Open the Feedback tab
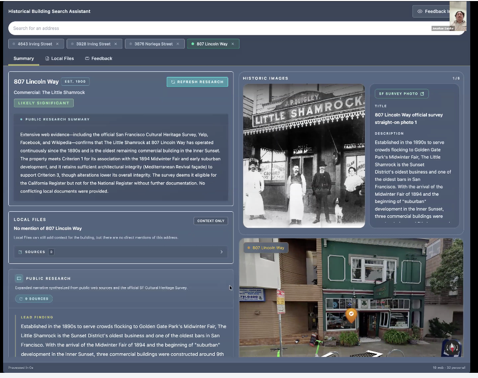Image resolution: width=478 pixels, height=378 pixels. tap(99, 58)
